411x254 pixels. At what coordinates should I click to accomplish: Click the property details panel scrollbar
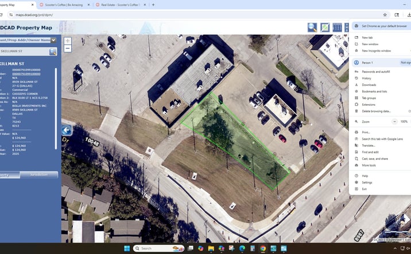pos(56,109)
